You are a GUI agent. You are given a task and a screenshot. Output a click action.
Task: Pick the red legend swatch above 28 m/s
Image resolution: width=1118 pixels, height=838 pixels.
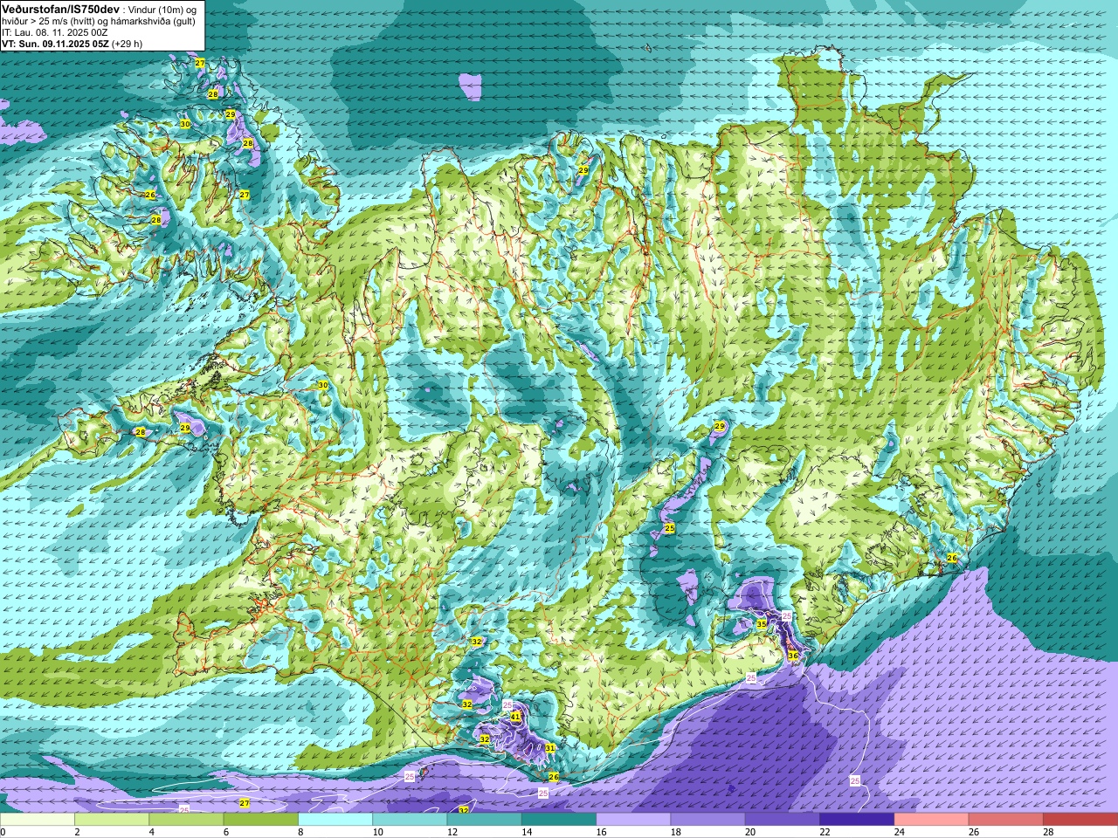coord(1080,820)
